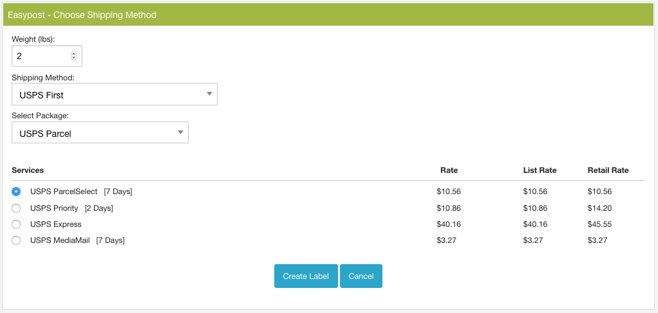Click the Create Label button
This screenshot has height=313, width=658.
[306, 276]
